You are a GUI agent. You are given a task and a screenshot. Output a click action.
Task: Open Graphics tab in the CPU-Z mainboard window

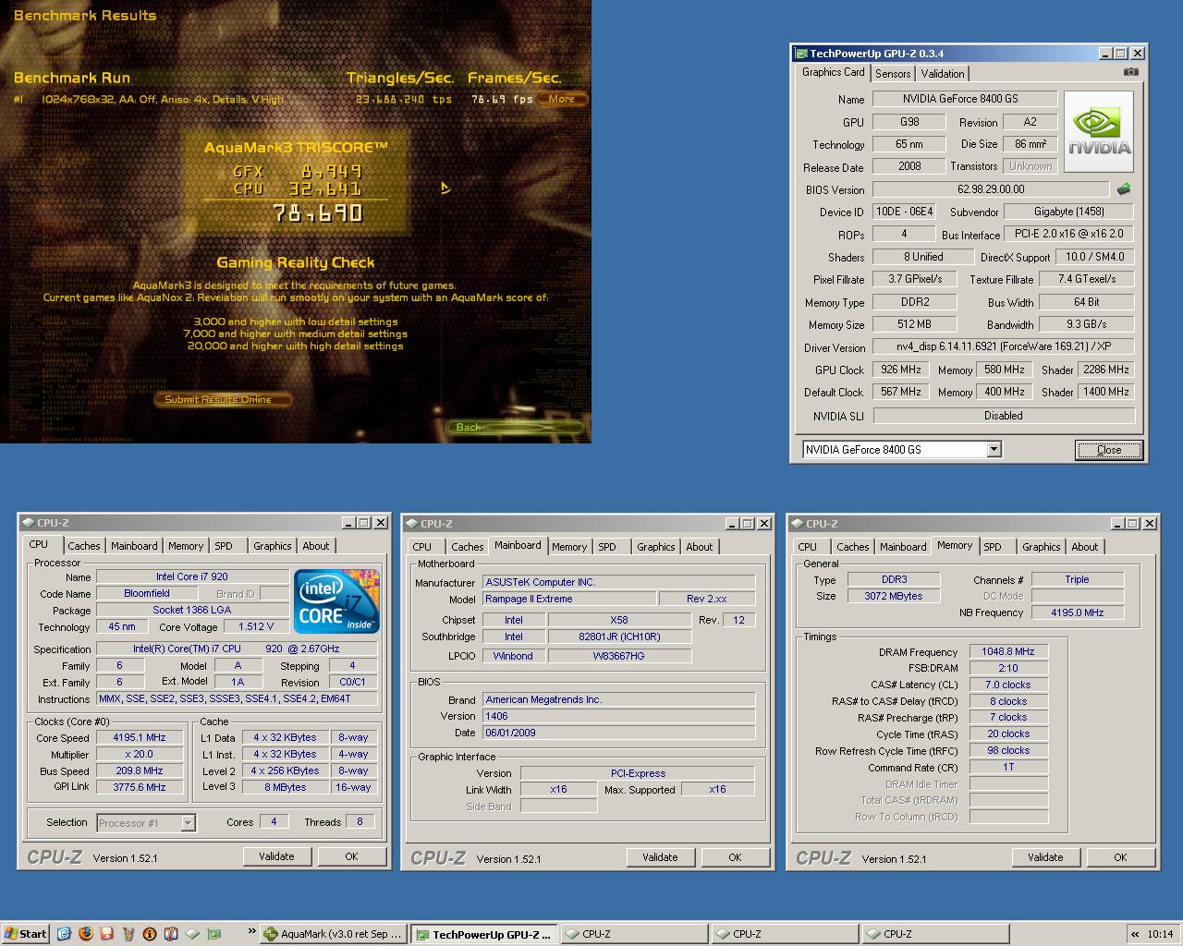(656, 547)
